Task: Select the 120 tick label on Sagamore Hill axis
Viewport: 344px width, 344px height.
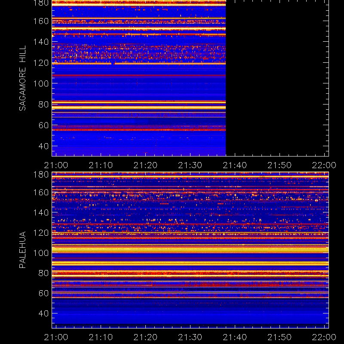Action: point(41,63)
